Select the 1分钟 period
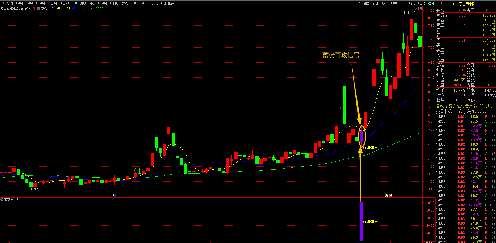Screen dimensions: 496x243 (x=19, y=3)
